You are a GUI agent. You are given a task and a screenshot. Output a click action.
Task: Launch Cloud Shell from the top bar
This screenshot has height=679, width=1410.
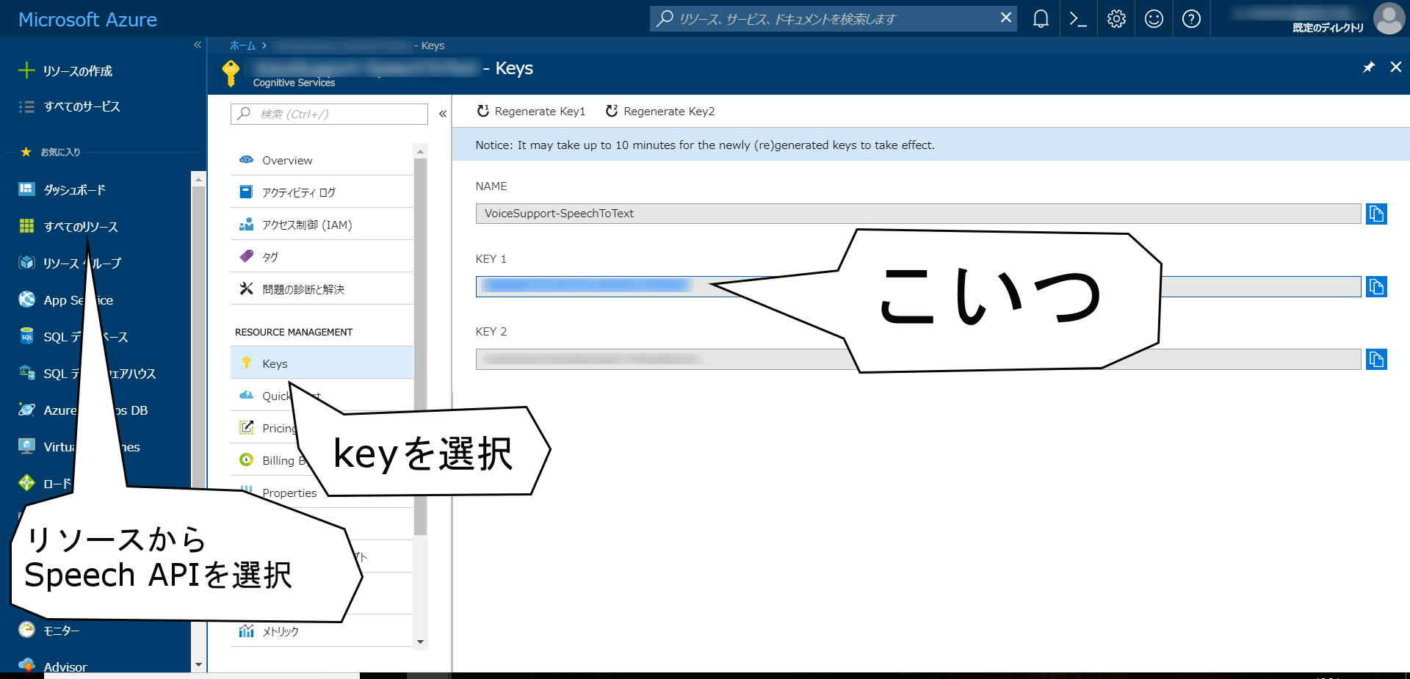(x=1078, y=19)
